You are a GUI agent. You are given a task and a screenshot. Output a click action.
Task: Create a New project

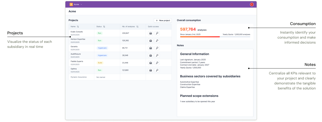coord(163,20)
